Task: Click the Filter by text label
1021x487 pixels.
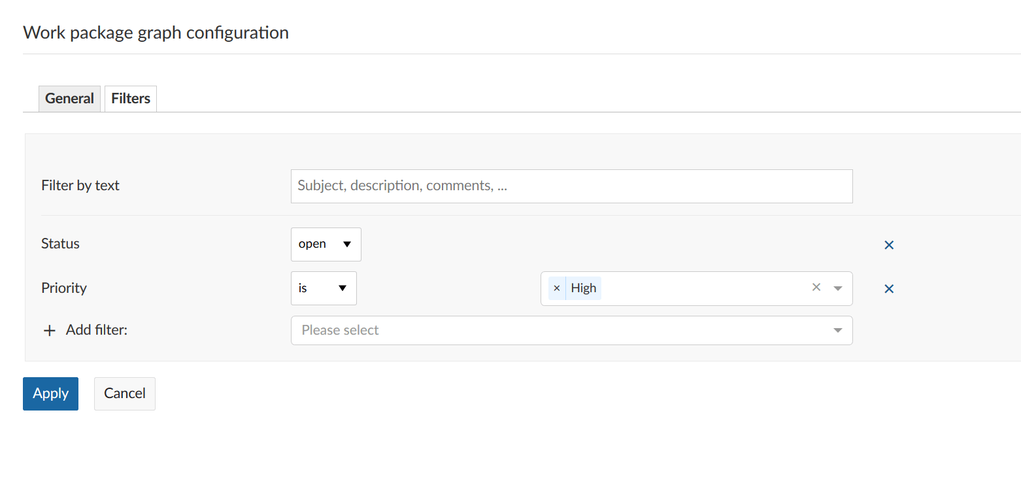Action: click(80, 186)
